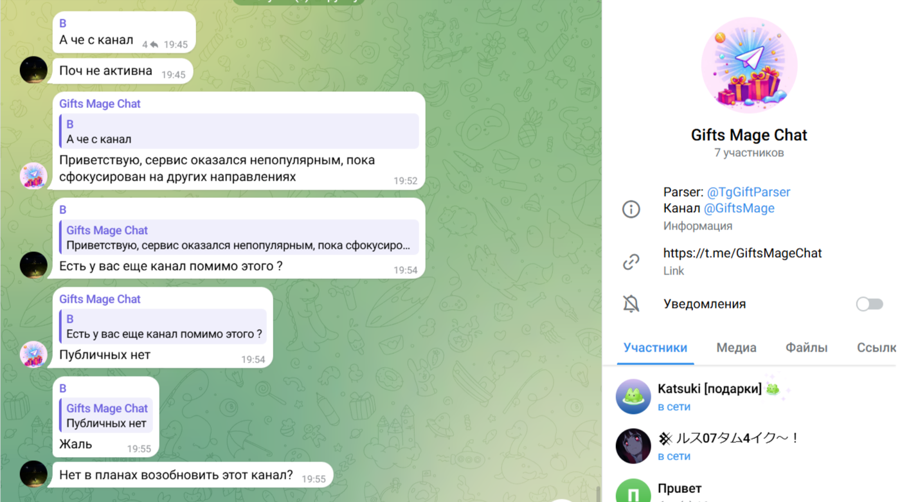Jump to the quoted "Есть у вас еще канал" message
The width and height of the screenshot is (902, 502).
click(163, 326)
